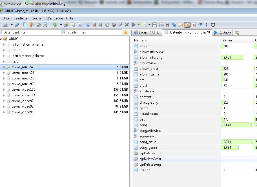This screenshot has width=257, height=187.
Task: Open the run query dropdown arrow
Action: pyautogui.click(x=139, y=25)
